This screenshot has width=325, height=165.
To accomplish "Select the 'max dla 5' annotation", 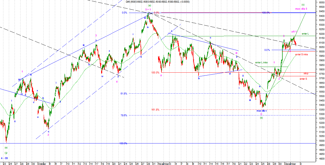I will point(301,9).
